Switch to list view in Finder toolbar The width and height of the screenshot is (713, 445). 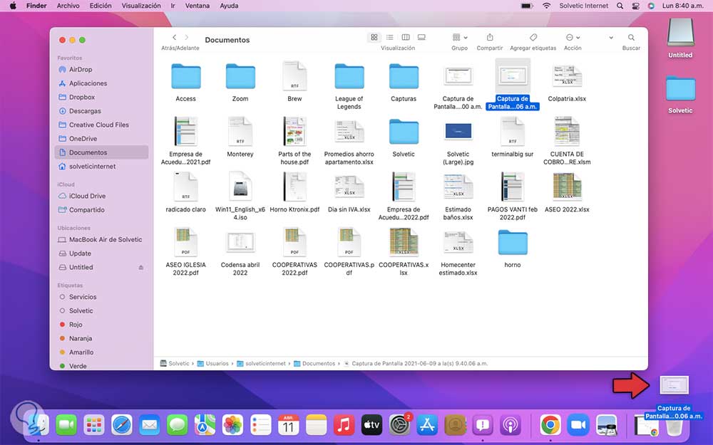click(x=390, y=37)
